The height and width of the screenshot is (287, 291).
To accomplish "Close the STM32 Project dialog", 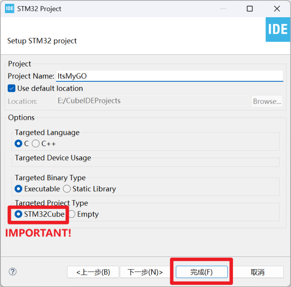I will point(277,9).
